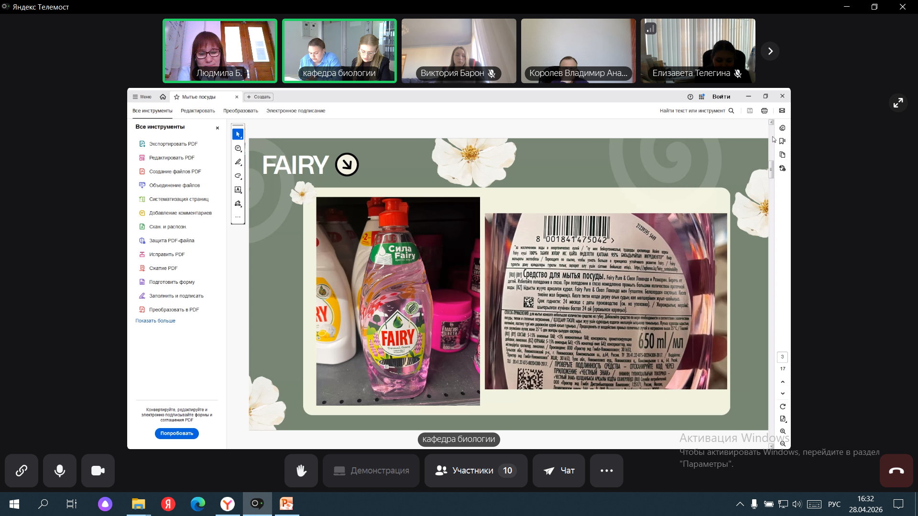This screenshot has height=516, width=918.
Task: Open Microsoft Edge from taskbar
Action: (x=198, y=504)
